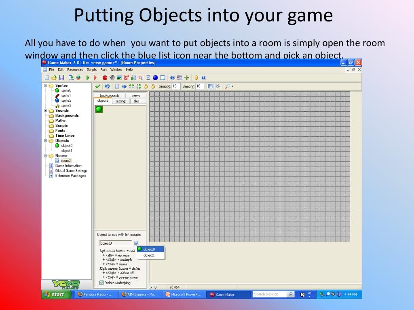This screenshot has height=310, width=414.
Task: Open the room zoom dropdown arrow
Action: pos(232,86)
